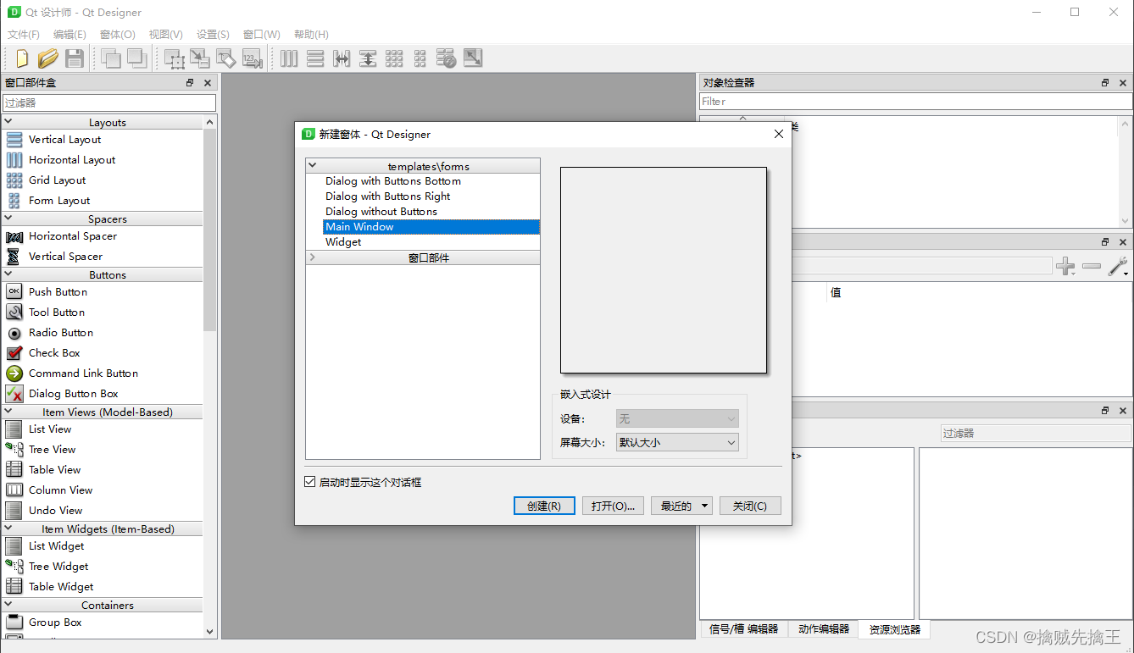The width and height of the screenshot is (1134, 653).
Task: Select the Edit Widgets mode icon
Action: (x=175, y=58)
